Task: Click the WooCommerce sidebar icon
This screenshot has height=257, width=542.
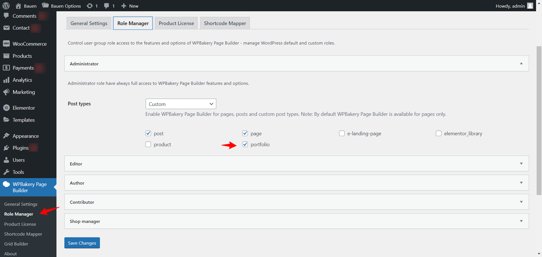Action: (x=6, y=44)
